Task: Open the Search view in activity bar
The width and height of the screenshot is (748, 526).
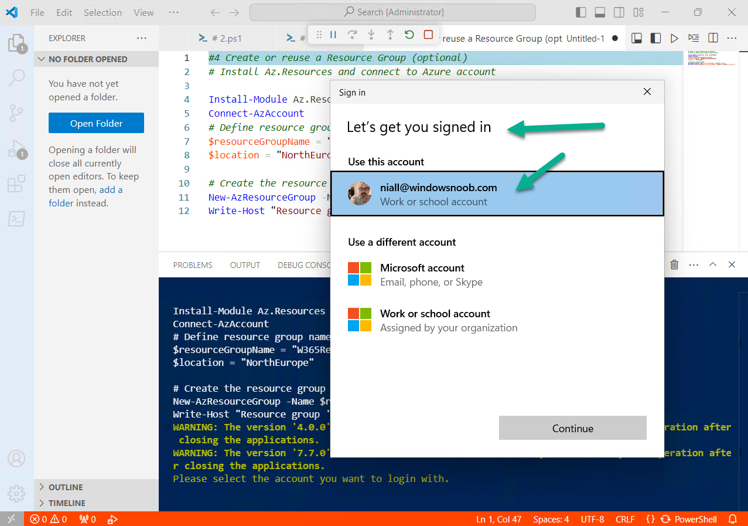Action: pyautogui.click(x=16, y=77)
